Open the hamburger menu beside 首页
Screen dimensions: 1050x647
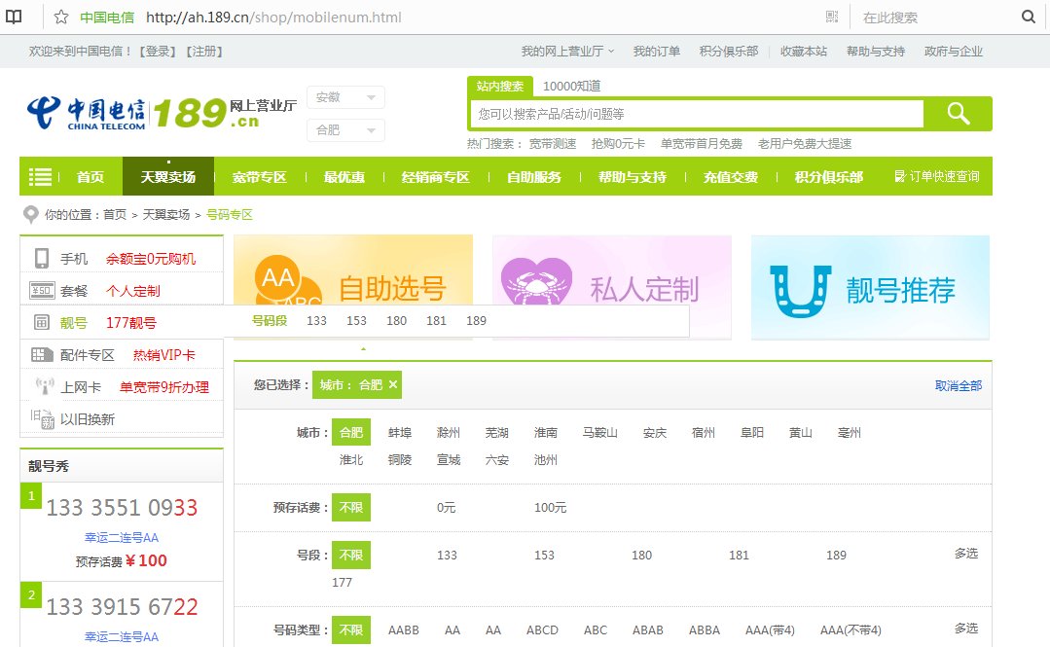pyautogui.click(x=41, y=177)
